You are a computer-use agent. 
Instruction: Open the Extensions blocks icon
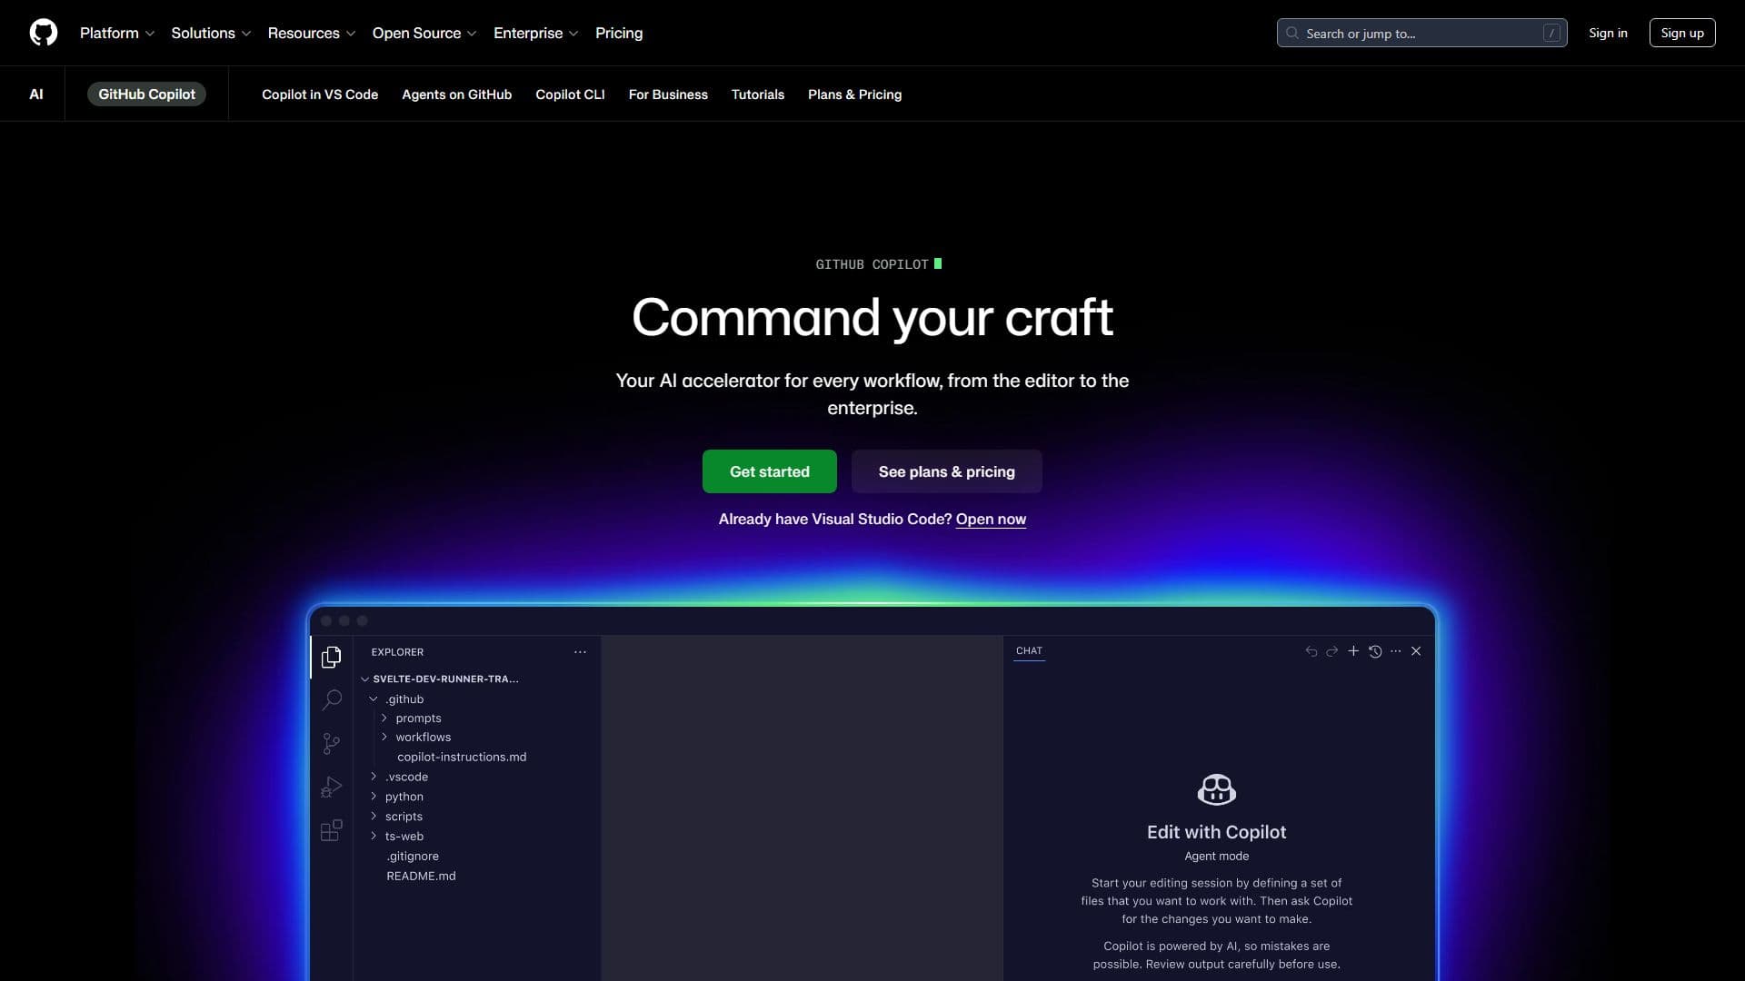point(332,830)
